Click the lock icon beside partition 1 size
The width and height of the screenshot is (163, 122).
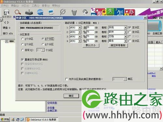point(85,28)
